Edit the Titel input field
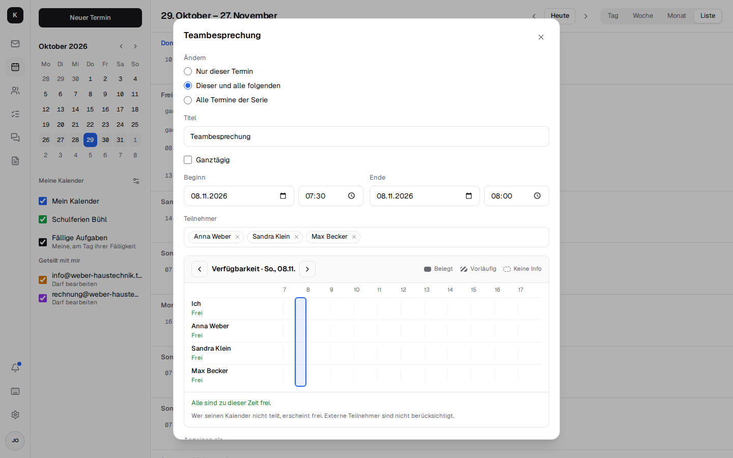This screenshot has width=733, height=458. coord(366,136)
